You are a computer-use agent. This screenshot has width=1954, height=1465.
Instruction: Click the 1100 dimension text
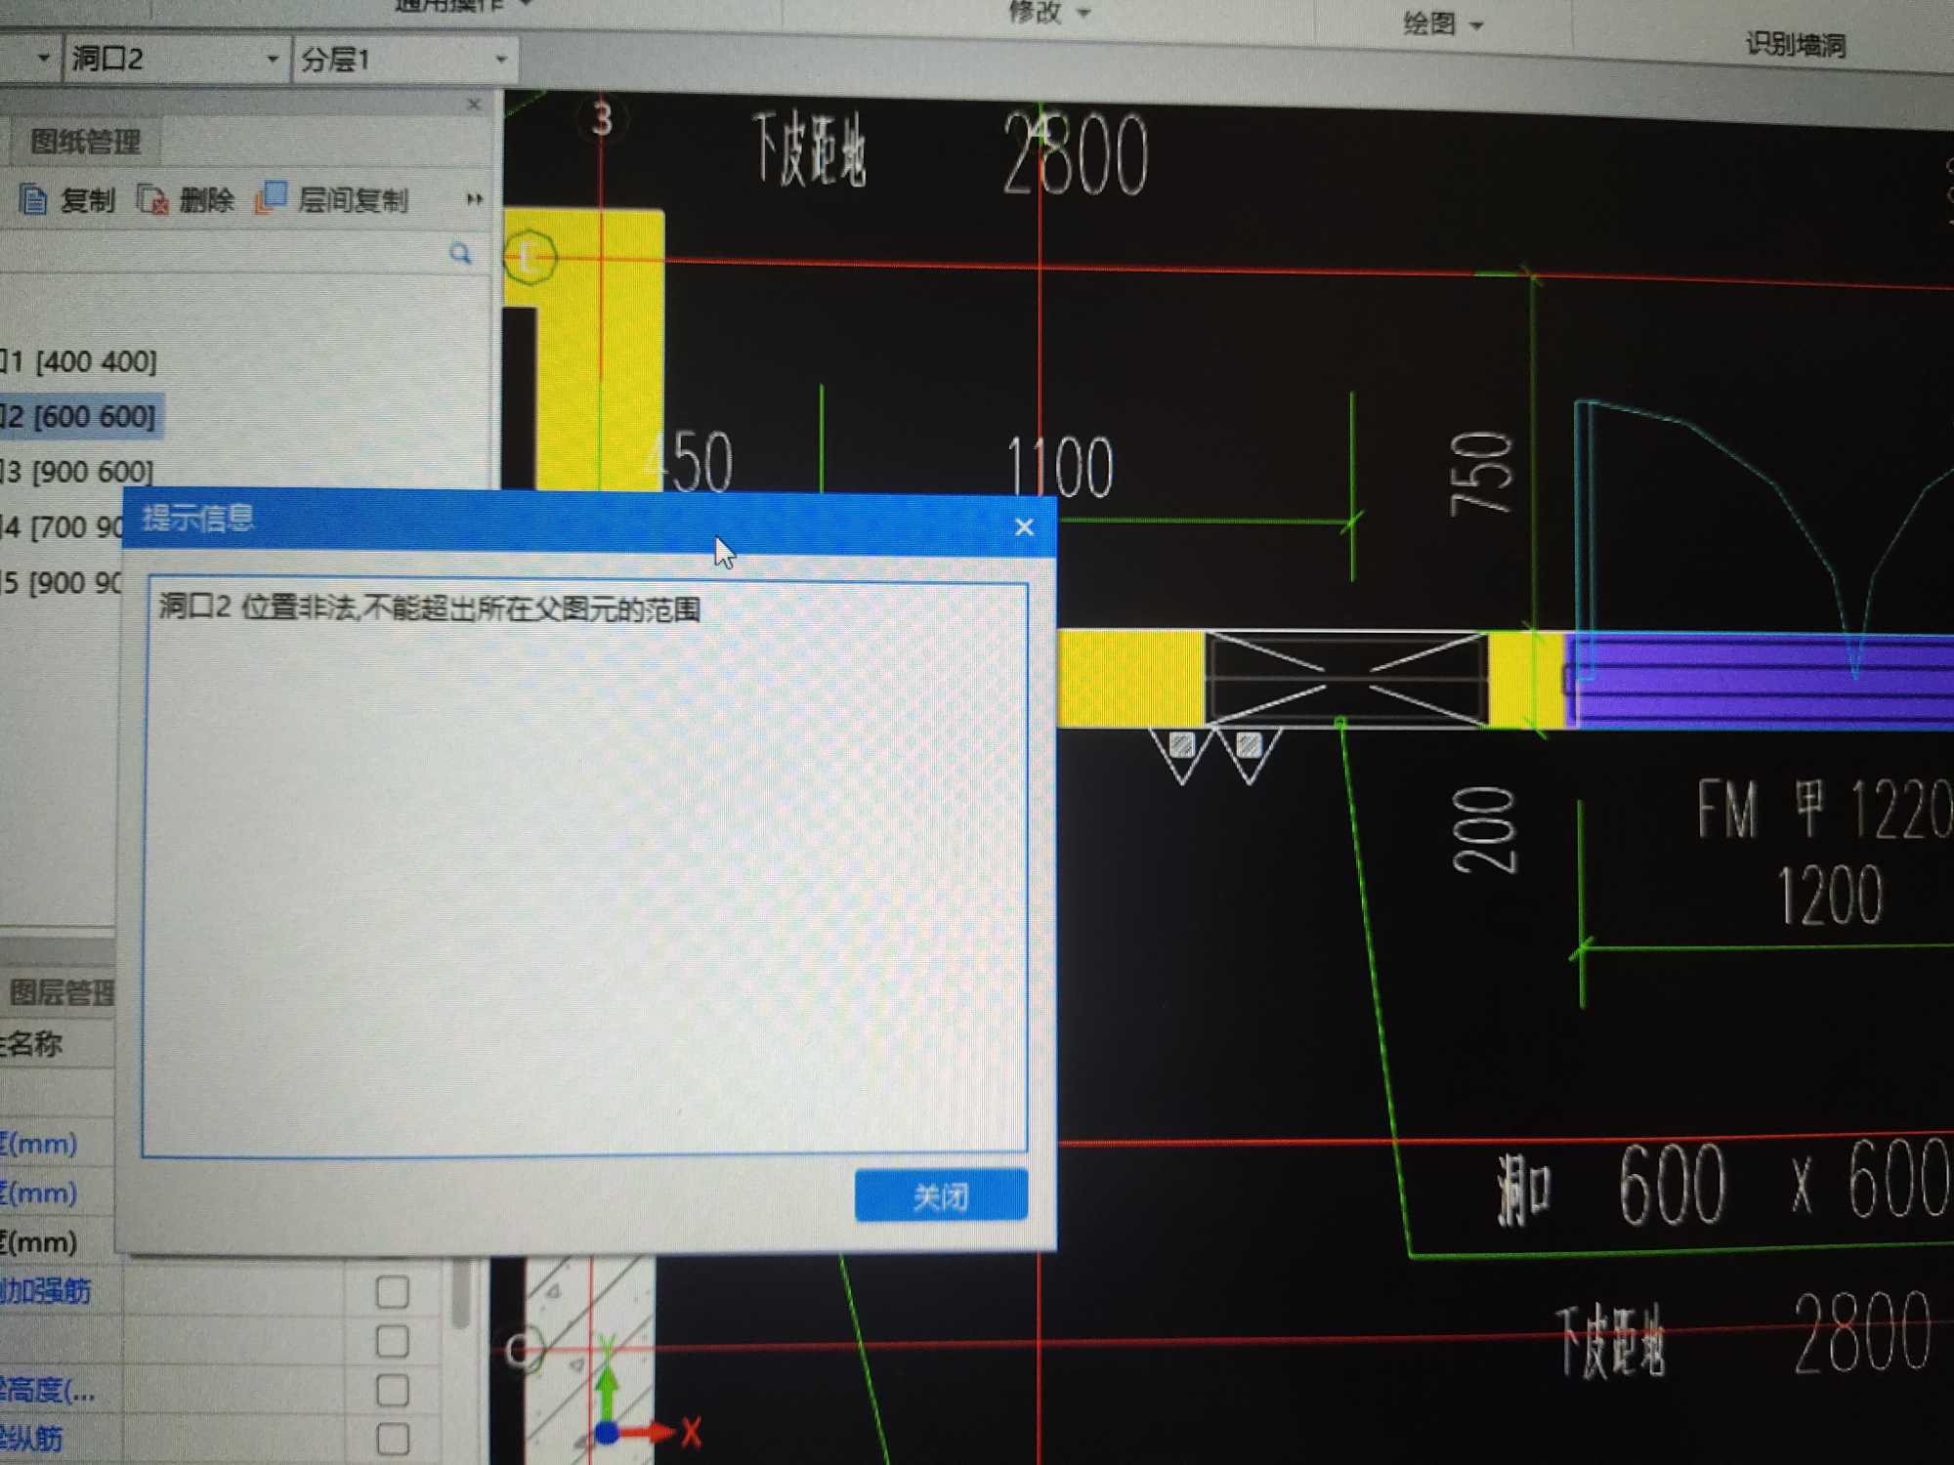tap(1059, 468)
